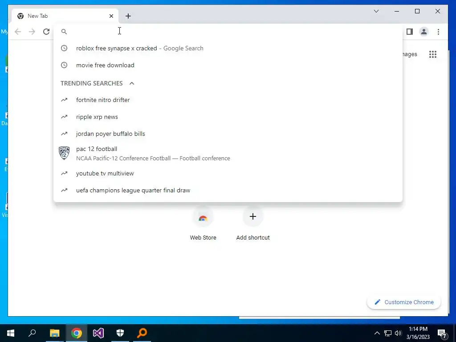Toggle the side panel icon

click(x=410, y=32)
